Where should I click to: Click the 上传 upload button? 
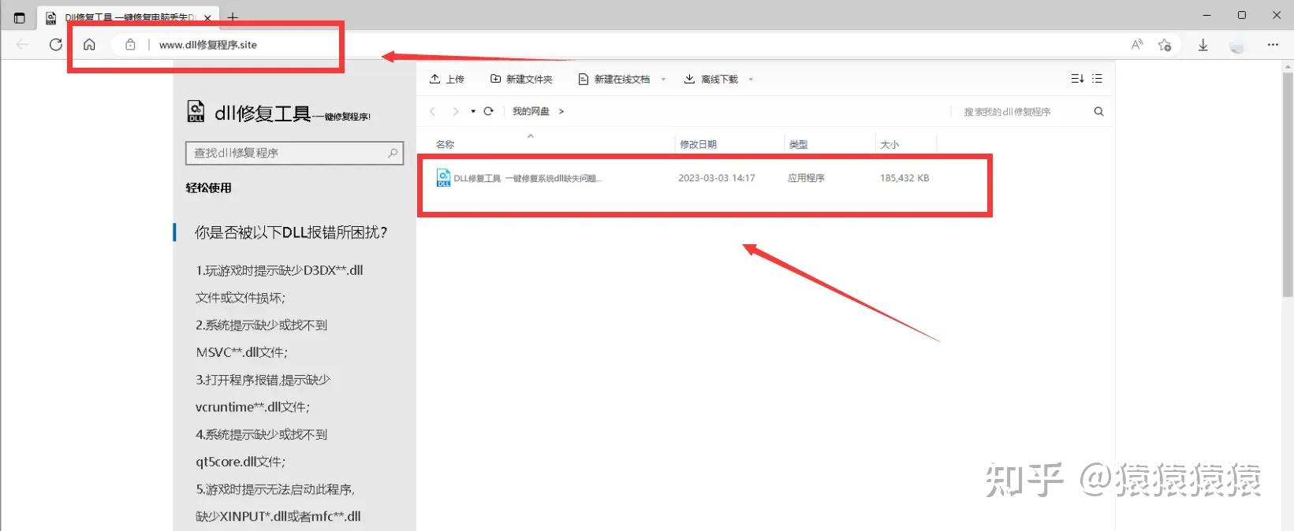pos(447,79)
